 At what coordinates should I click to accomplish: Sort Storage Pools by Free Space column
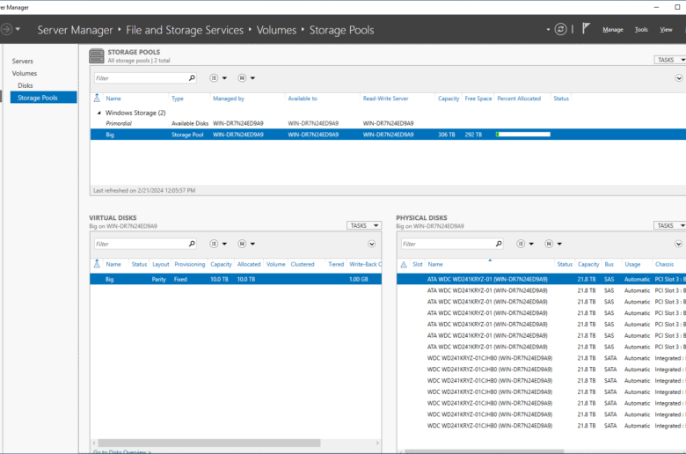point(478,99)
